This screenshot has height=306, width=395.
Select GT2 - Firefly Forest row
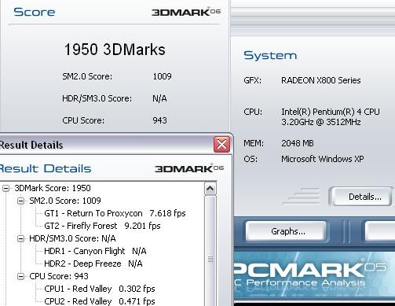102,226
